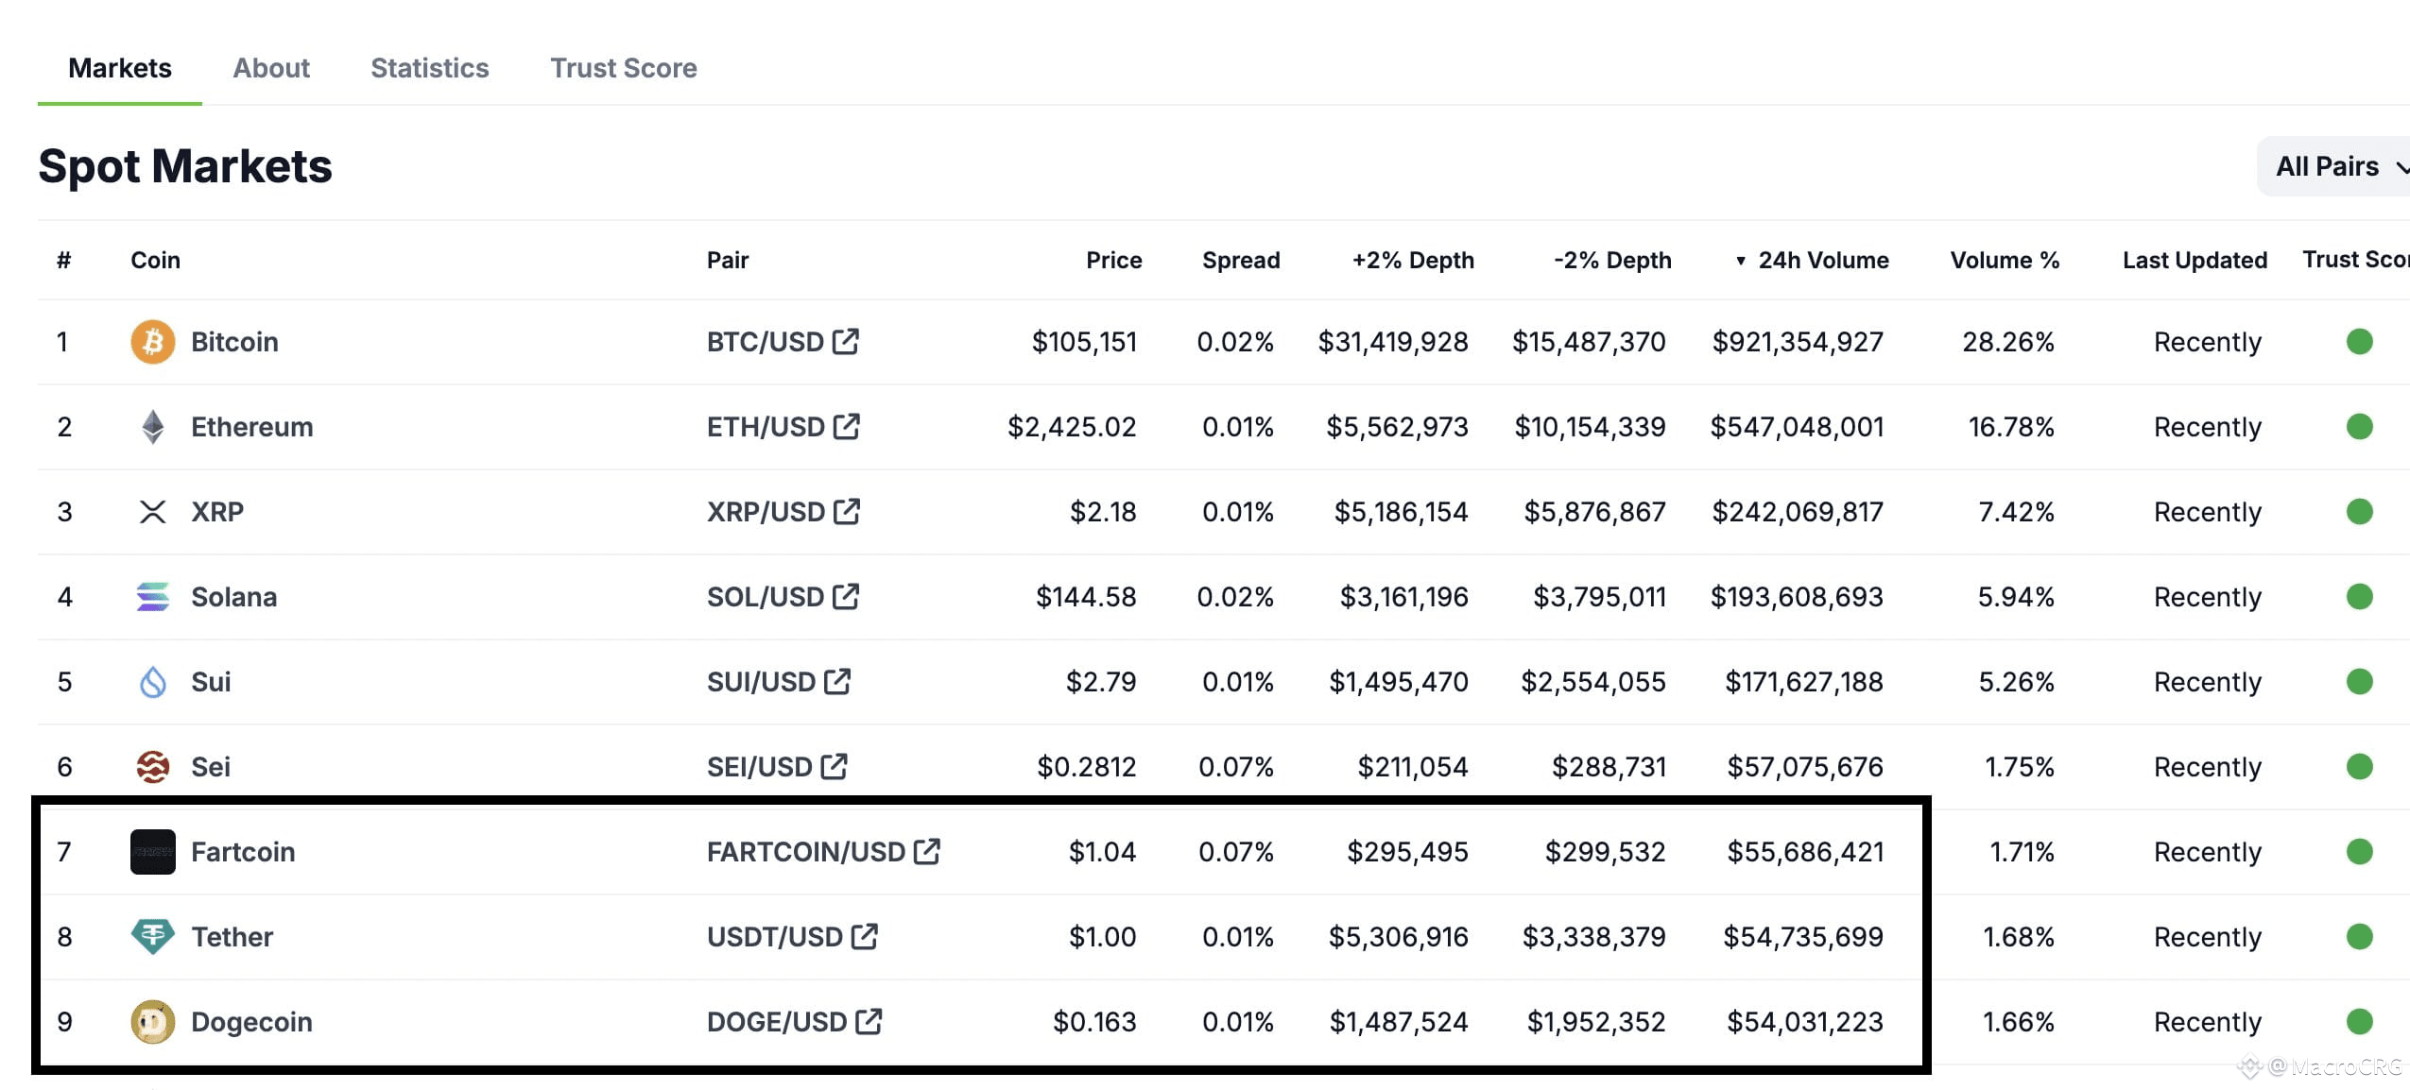Open the Ethereum coin link
2410x1090 pixels.
coord(251,427)
